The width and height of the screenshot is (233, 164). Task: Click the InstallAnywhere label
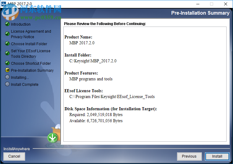(17, 149)
